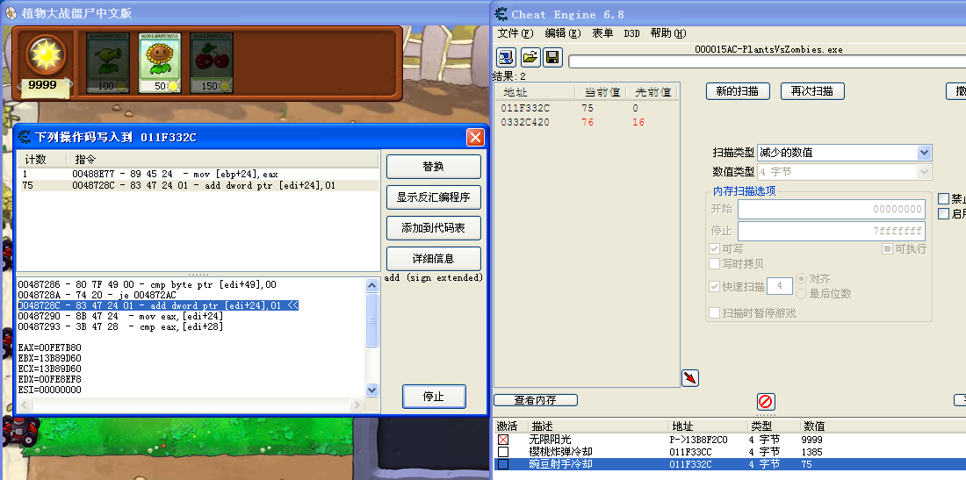966x480 pixels.
Task: Click the 开始 start address field
Action: pos(831,209)
